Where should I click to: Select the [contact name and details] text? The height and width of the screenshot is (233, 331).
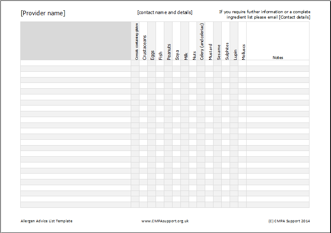click(x=165, y=12)
